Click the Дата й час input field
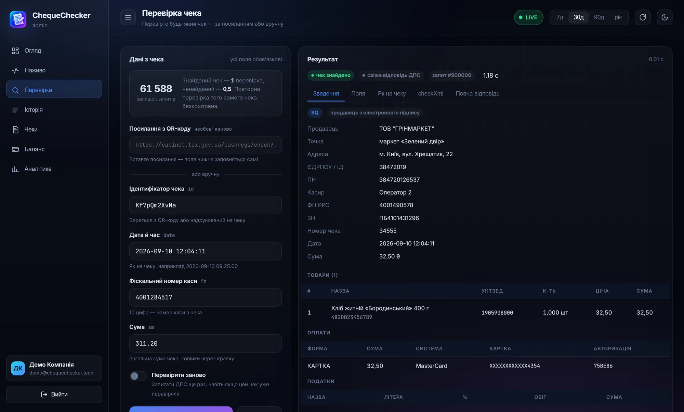 pyautogui.click(x=206, y=251)
